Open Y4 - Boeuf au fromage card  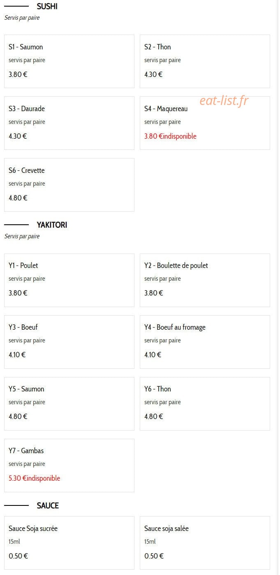[x=205, y=342]
